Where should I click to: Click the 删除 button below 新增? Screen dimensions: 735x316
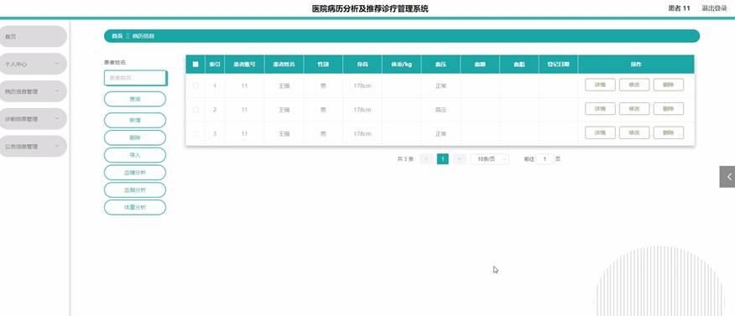click(135, 137)
